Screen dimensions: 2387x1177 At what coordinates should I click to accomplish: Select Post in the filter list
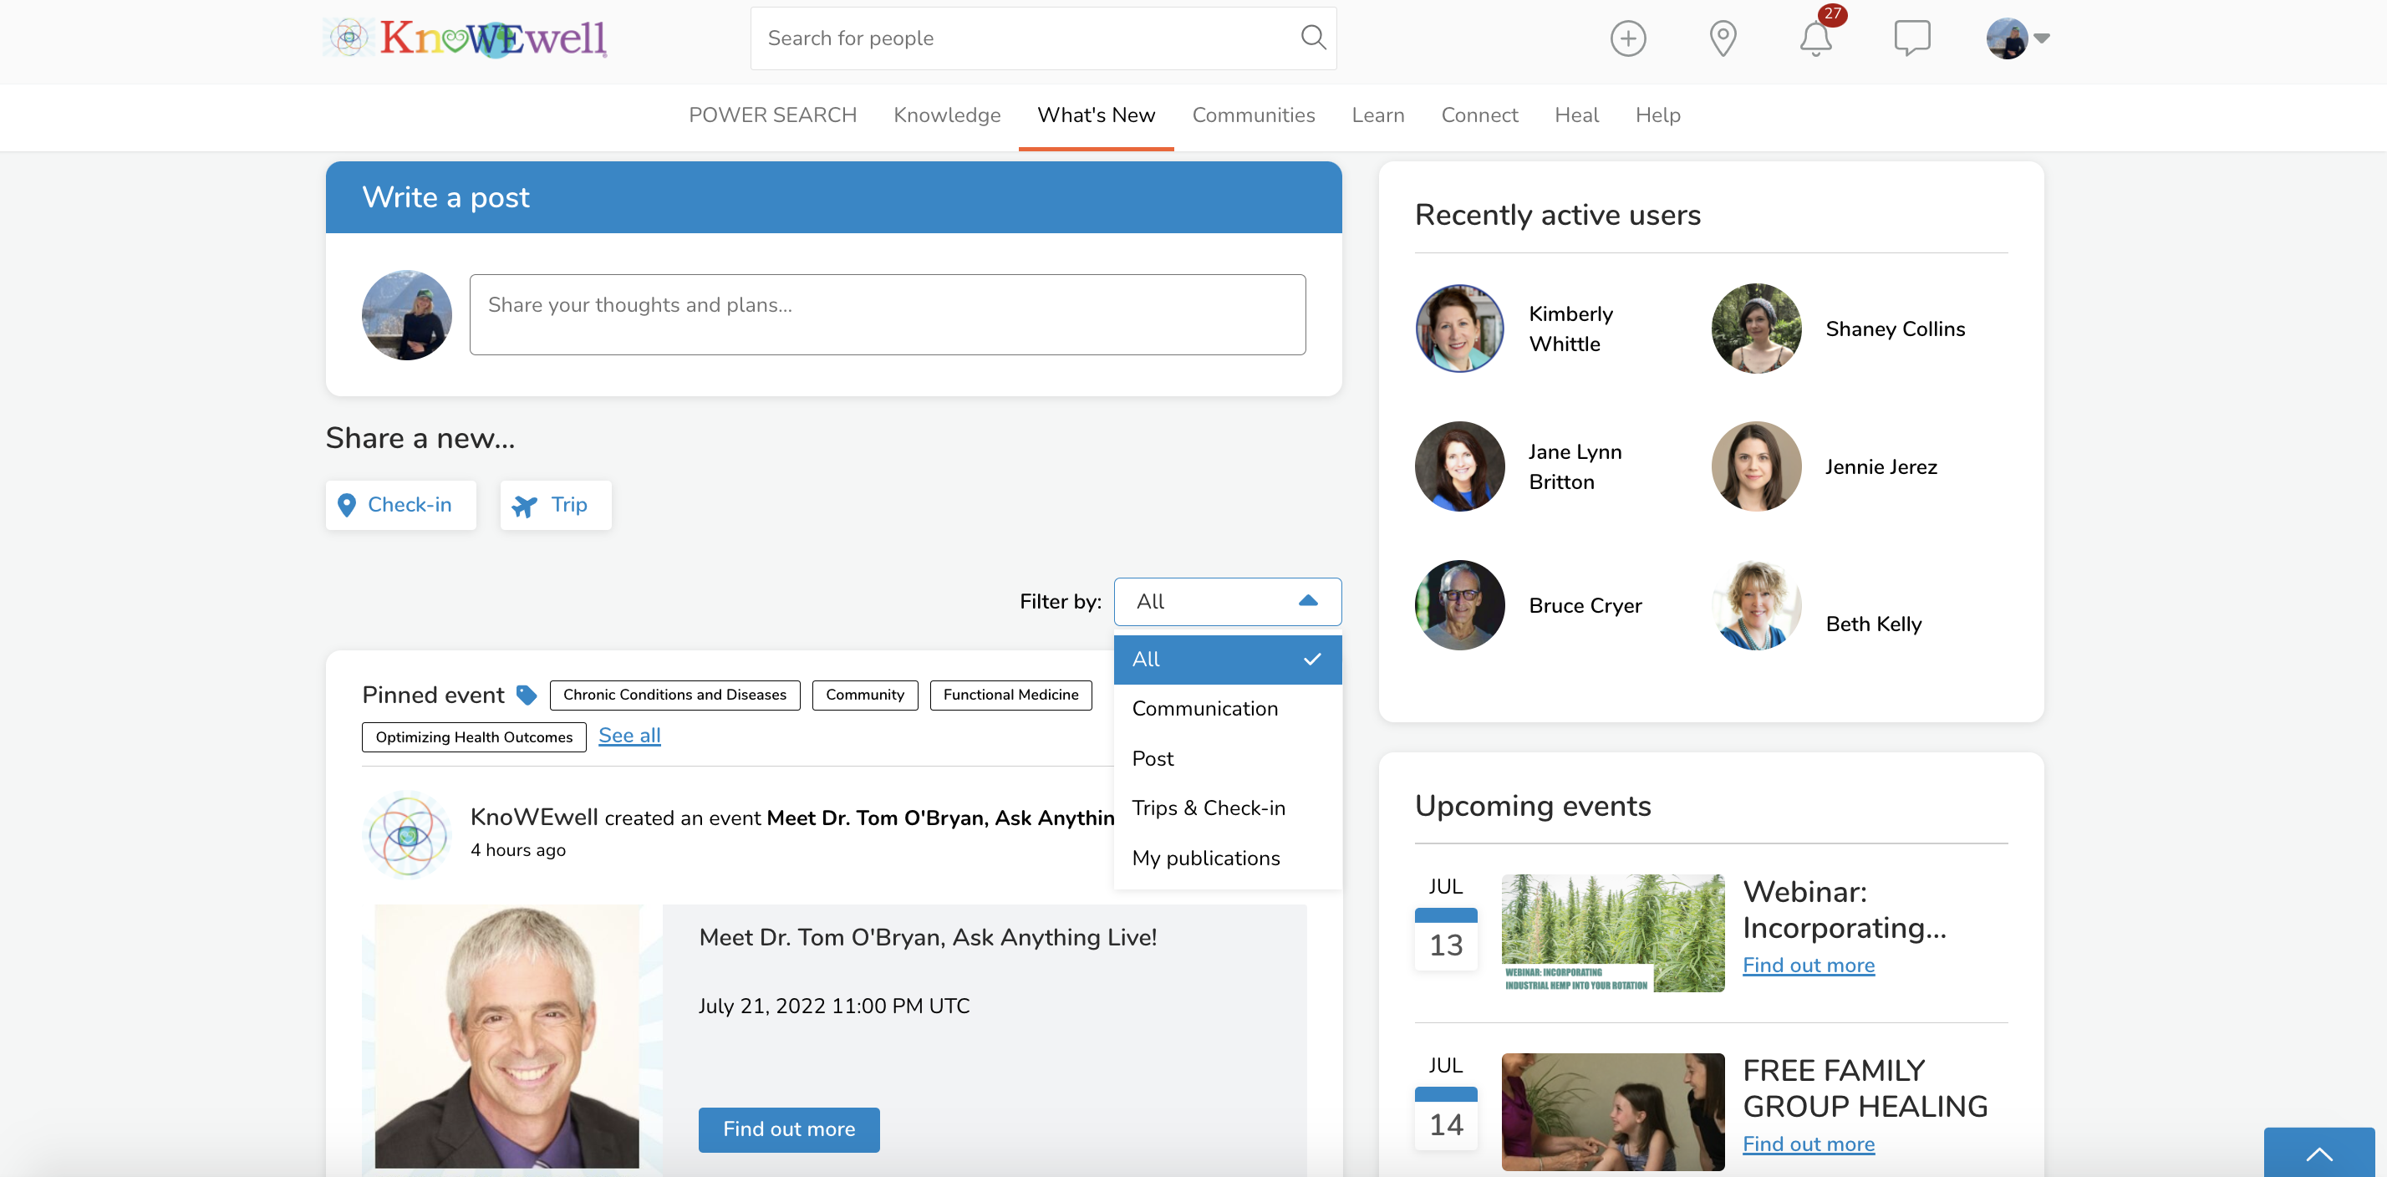(x=1227, y=758)
